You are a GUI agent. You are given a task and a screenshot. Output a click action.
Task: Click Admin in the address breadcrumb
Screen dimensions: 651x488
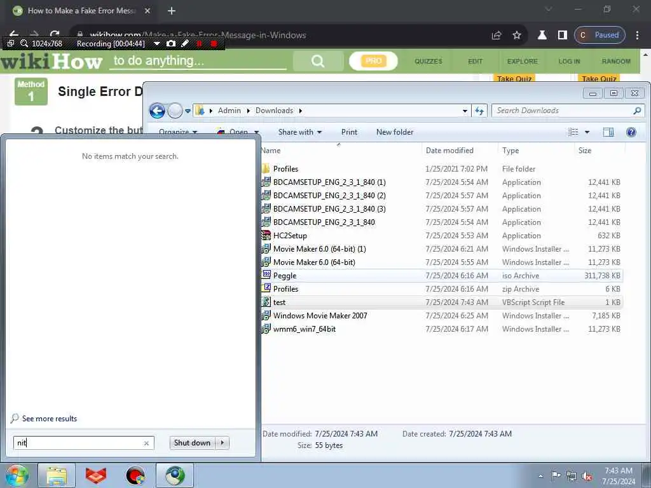click(x=229, y=111)
